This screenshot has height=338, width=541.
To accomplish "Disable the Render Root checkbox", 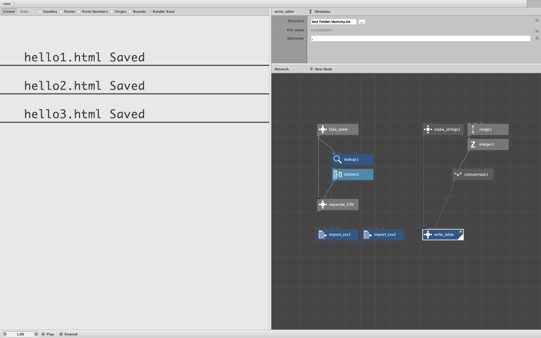I will tap(150, 11).
